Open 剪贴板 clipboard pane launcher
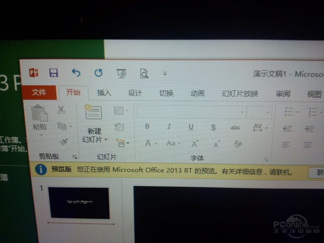Image resolution: width=324 pixels, height=243 pixels. (x=75, y=157)
